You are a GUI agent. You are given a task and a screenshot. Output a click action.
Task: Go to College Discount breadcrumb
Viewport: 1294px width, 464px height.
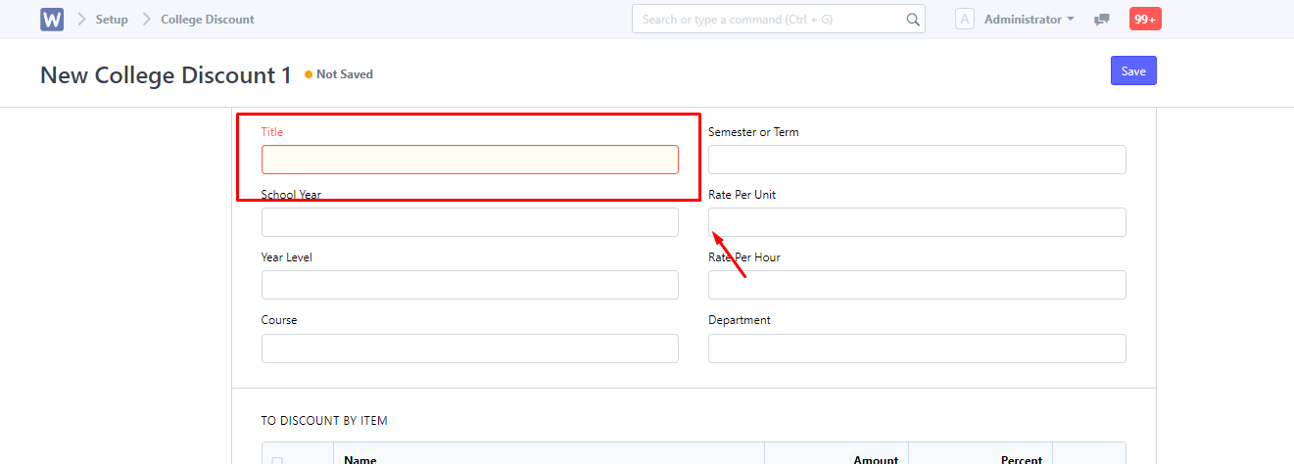[208, 20]
